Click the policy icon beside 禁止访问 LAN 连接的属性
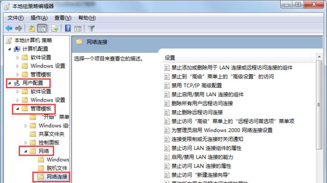The image size is (327, 183). coord(167,166)
